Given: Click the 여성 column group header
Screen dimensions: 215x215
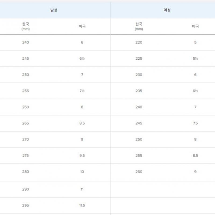Looking at the screenshot, I should [x=167, y=10].
